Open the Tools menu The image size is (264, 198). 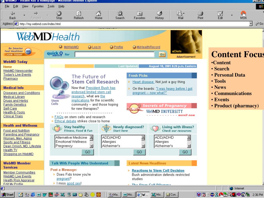51,6
